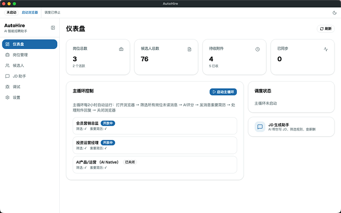Image resolution: width=341 pixels, height=213 pixels.
Task: Click the people icon beside 候选人
Action: [x=7, y=66]
